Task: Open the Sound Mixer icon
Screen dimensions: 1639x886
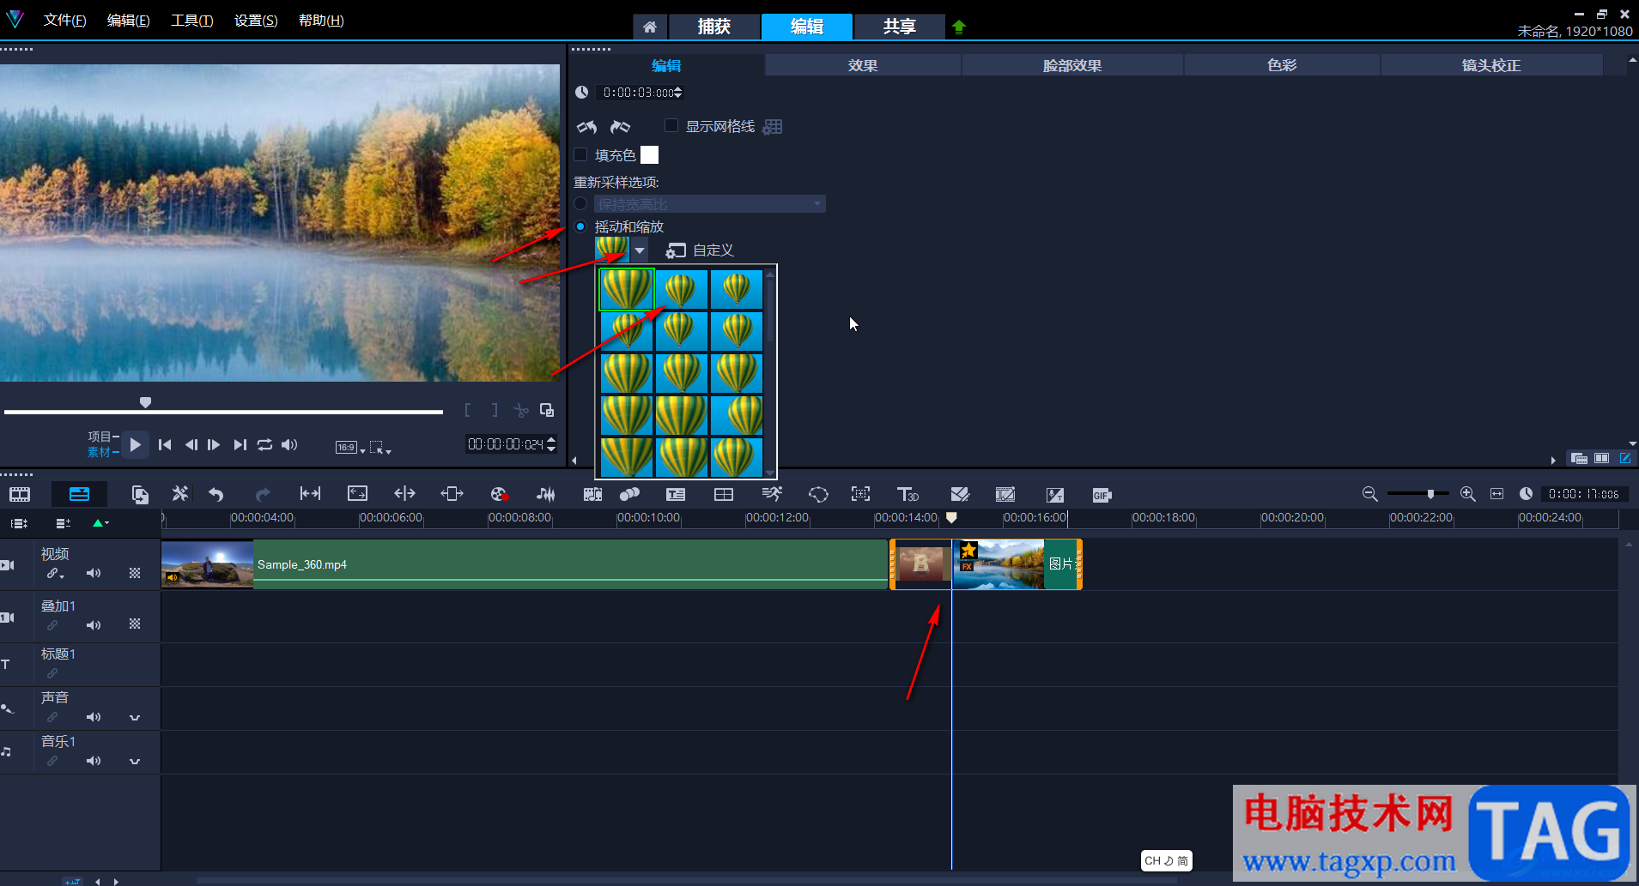Action: click(545, 494)
